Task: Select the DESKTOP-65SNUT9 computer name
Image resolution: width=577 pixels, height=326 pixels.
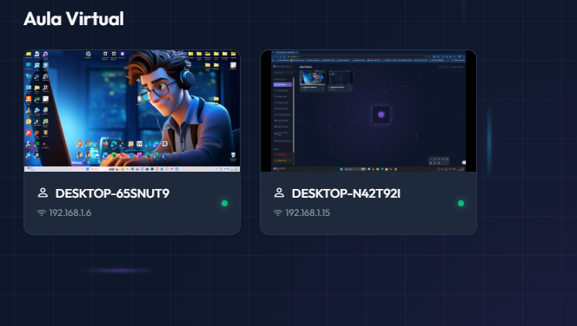Action: tap(112, 193)
